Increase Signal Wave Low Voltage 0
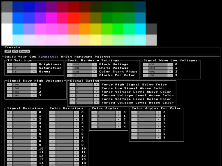 pyautogui.click(x=170, y=64)
